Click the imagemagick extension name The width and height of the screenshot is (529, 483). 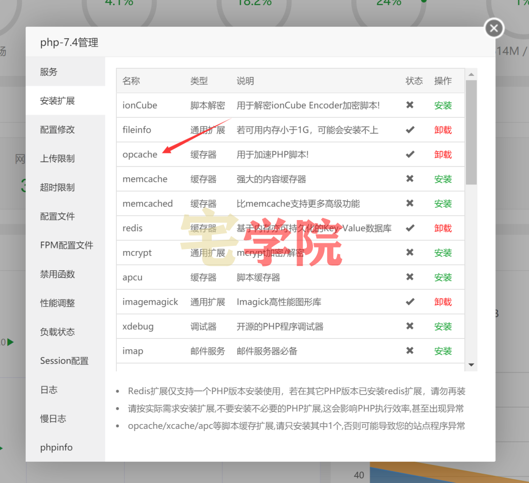(x=150, y=302)
